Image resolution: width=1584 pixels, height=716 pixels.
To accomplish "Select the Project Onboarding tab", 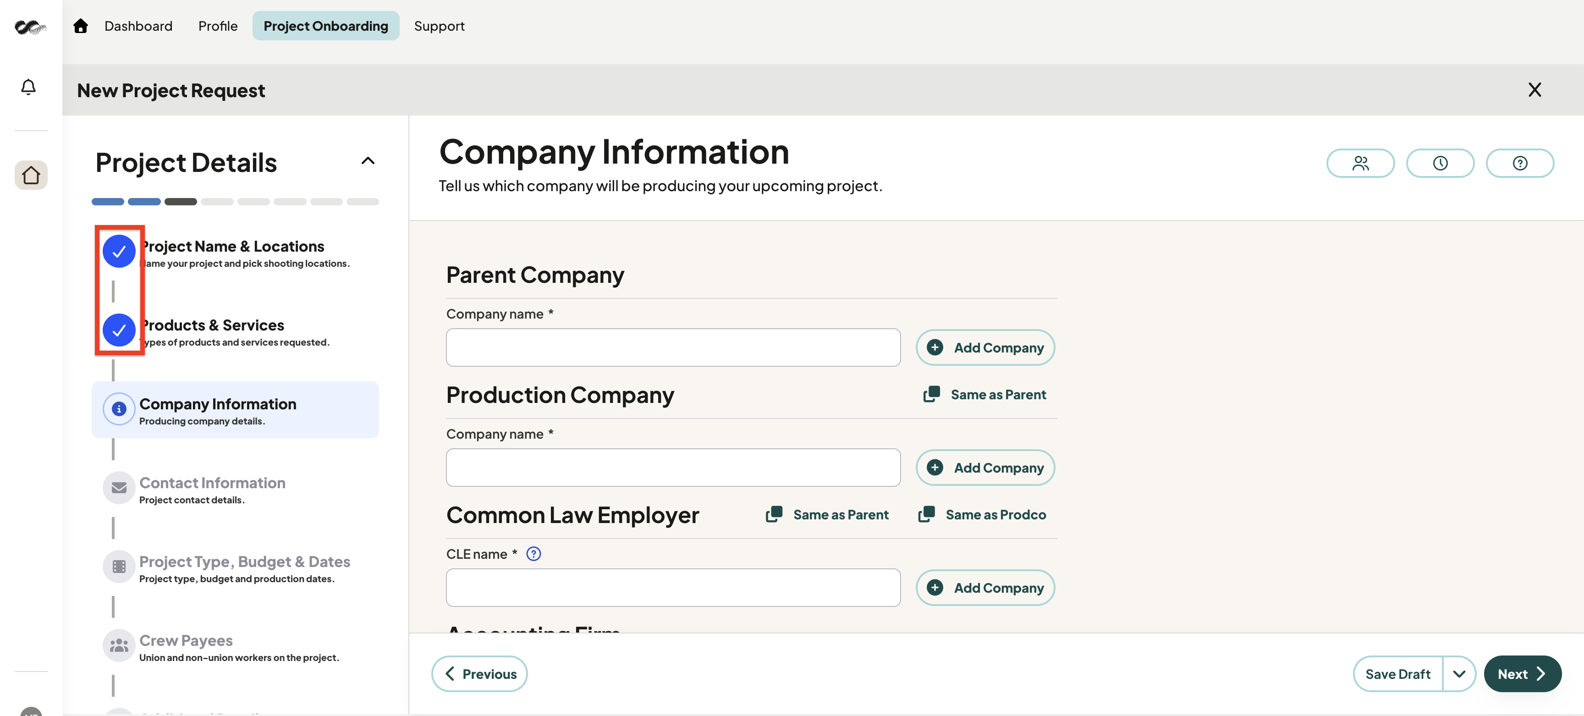I will click(x=326, y=26).
